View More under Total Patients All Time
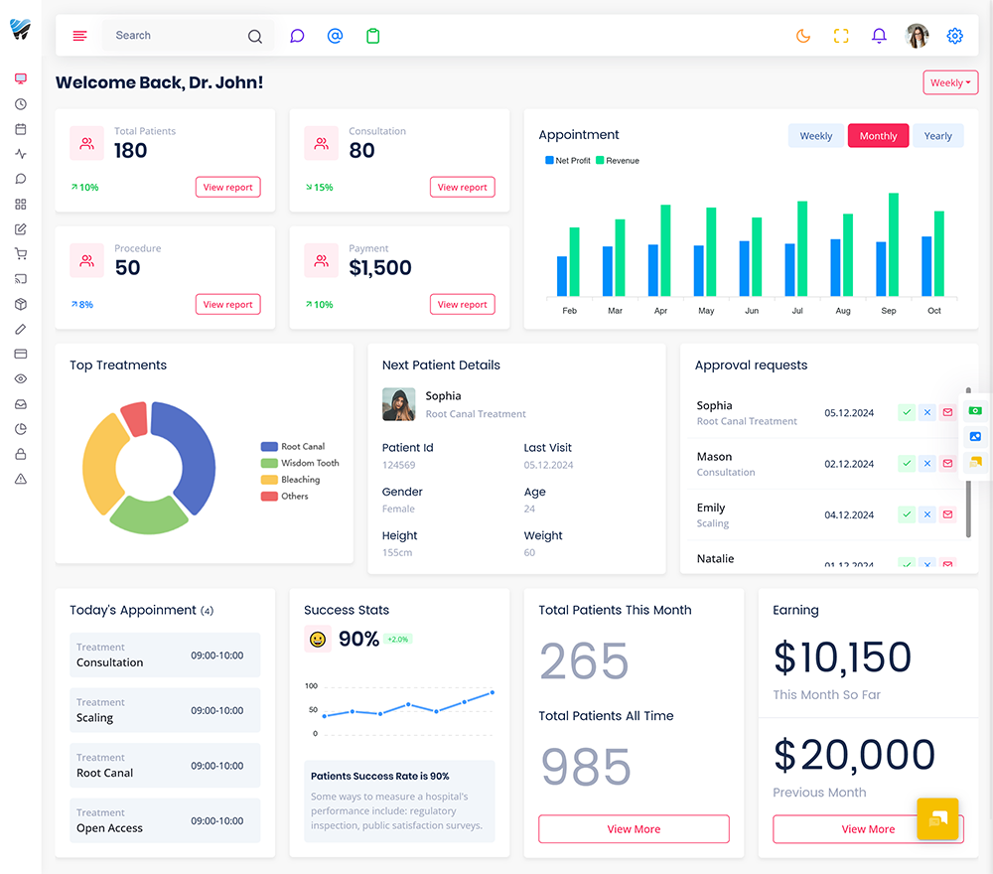This screenshot has width=993, height=874. tap(634, 829)
